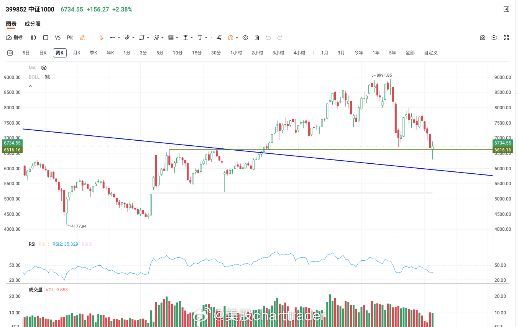Select the 月K timeframe
This screenshot has height=327, width=519.
77,53
